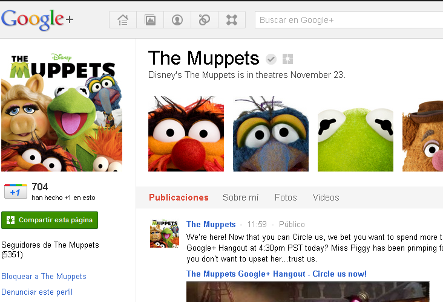Open the Hangout video preview image

[x=308, y=292]
